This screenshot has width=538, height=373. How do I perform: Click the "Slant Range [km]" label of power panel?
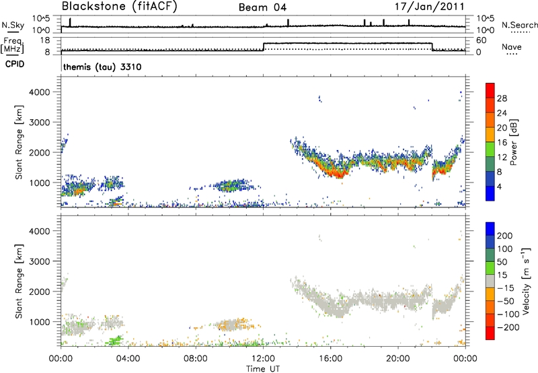[19, 142]
